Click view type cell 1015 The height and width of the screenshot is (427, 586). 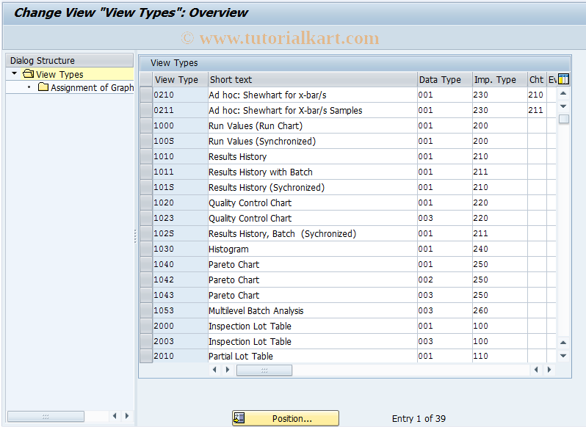coord(180,187)
